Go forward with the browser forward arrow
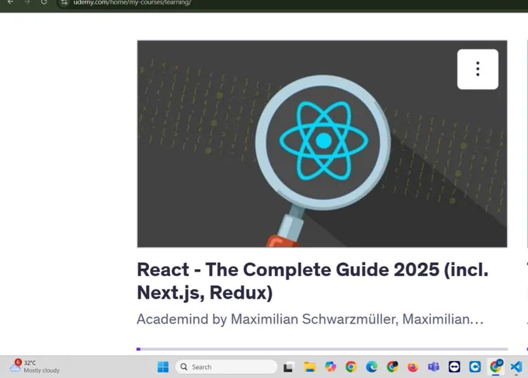The width and height of the screenshot is (528, 378). pyautogui.click(x=27, y=2)
